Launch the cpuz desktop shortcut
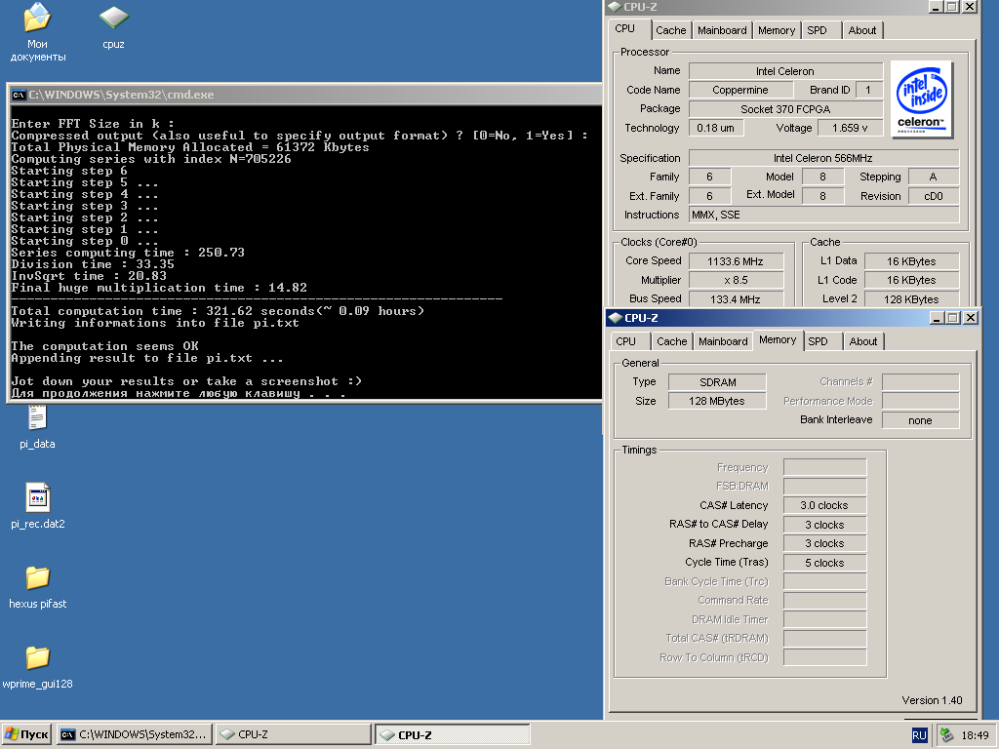This screenshot has height=749, width=999. [113, 28]
